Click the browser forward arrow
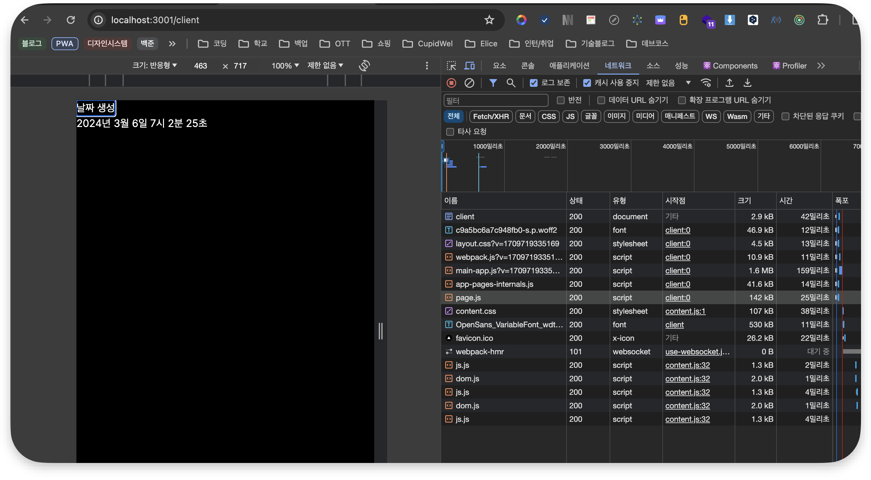871x480 pixels. coord(47,20)
